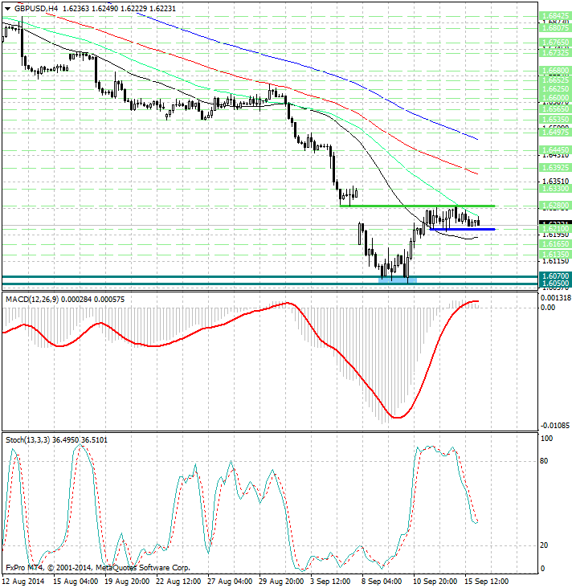Click the MACD scale value -0.01085

click(x=555, y=426)
